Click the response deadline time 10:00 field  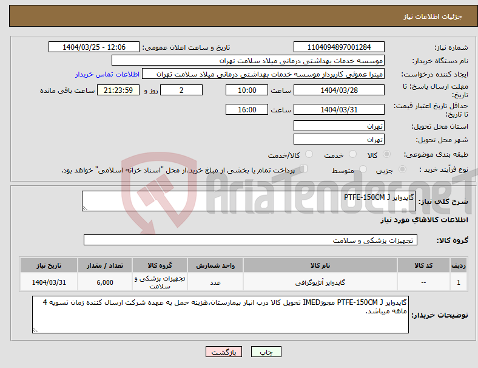tap(247, 90)
